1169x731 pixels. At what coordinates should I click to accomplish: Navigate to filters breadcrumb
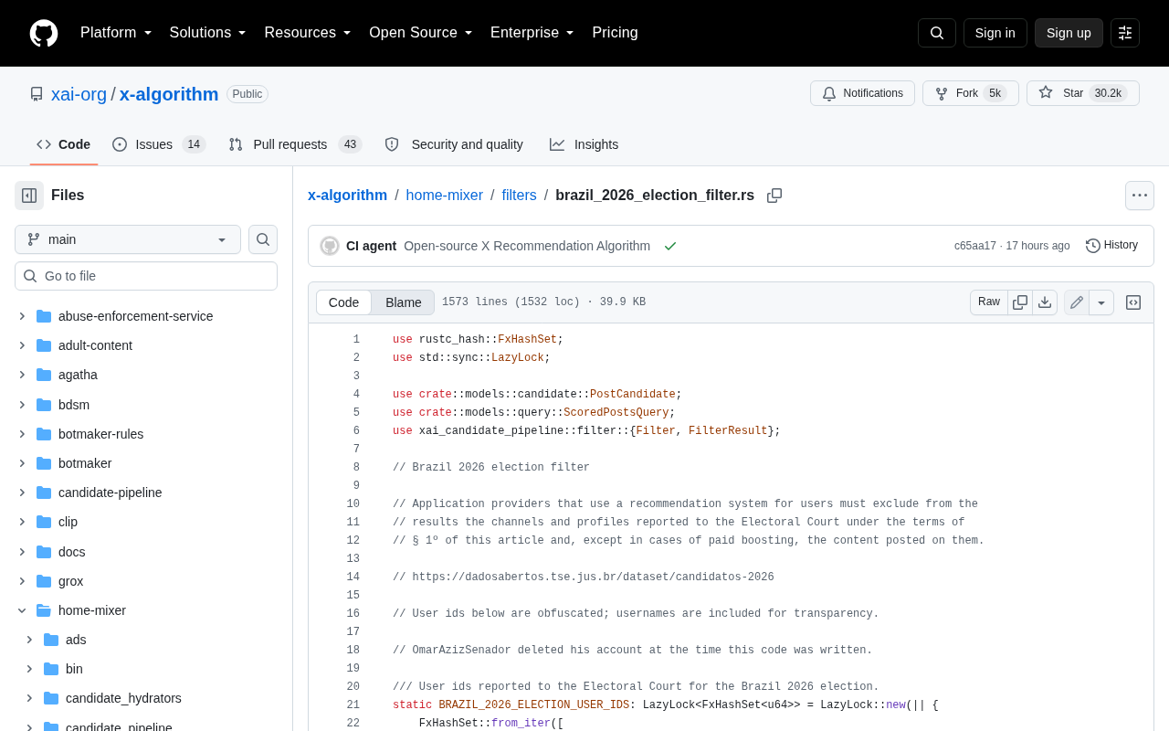520,196
